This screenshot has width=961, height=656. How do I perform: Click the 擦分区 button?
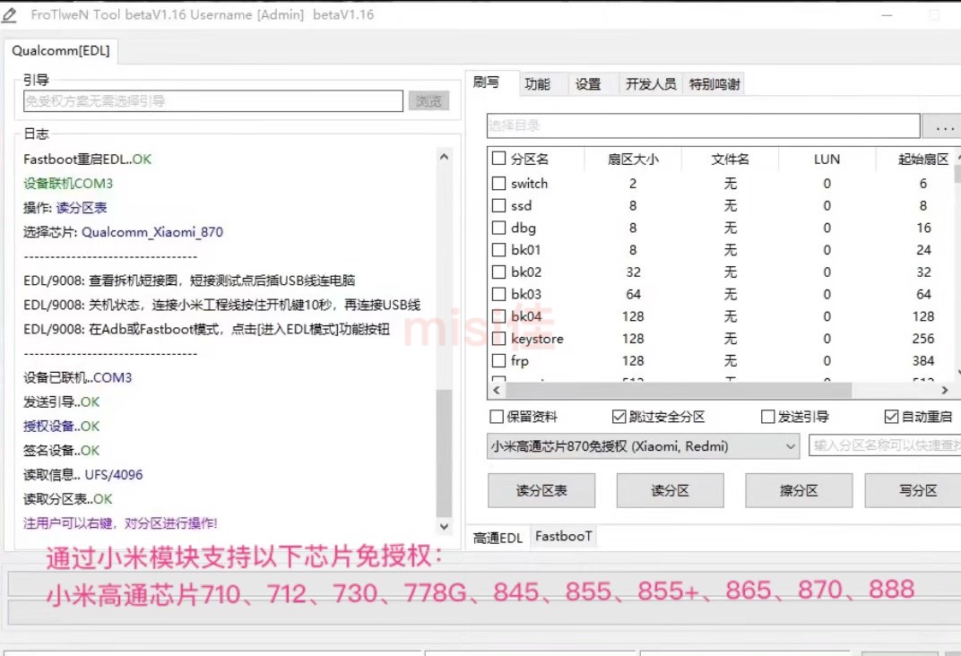click(x=799, y=490)
